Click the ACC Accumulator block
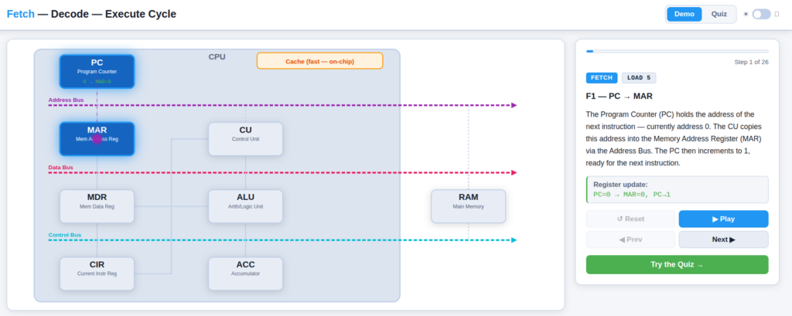 [245, 274]
